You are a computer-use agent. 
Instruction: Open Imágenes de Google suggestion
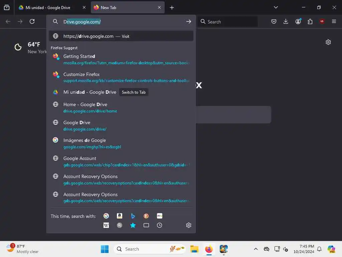pyautogui.click(x=121, y=143)
